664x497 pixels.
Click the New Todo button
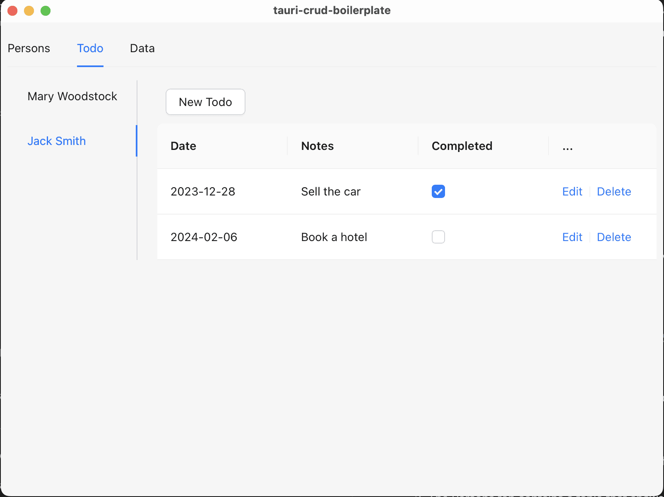click(x=205, y=102)
